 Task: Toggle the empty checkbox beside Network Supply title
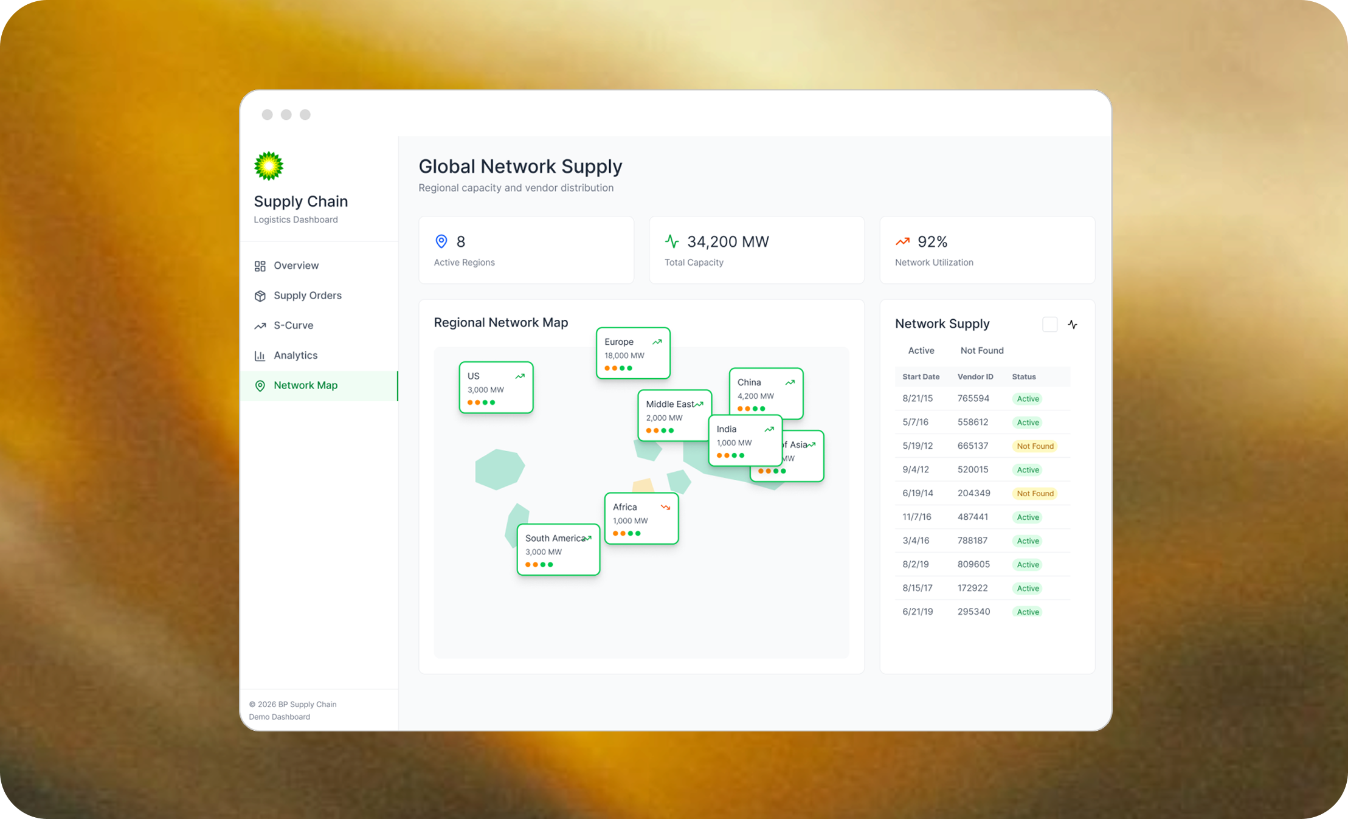pos(1049,325)
